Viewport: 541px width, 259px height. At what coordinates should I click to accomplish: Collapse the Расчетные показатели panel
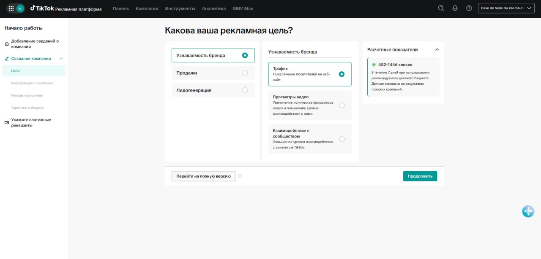[437, 49]
